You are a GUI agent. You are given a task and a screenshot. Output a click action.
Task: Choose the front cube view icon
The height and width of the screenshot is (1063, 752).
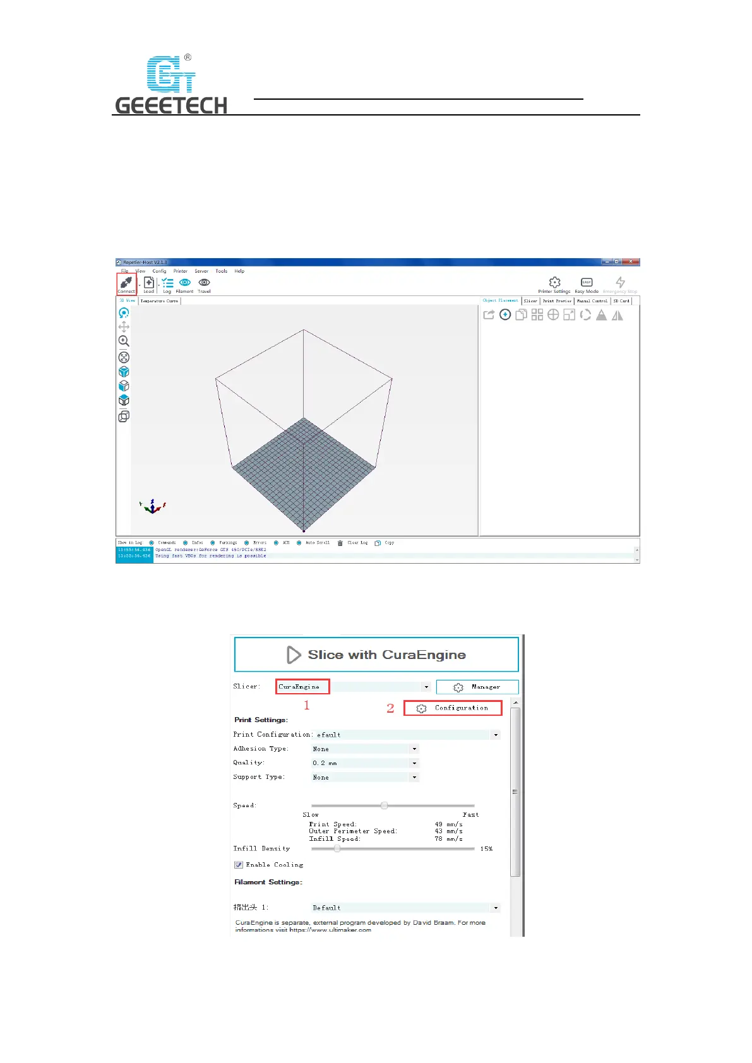point(124,386)
